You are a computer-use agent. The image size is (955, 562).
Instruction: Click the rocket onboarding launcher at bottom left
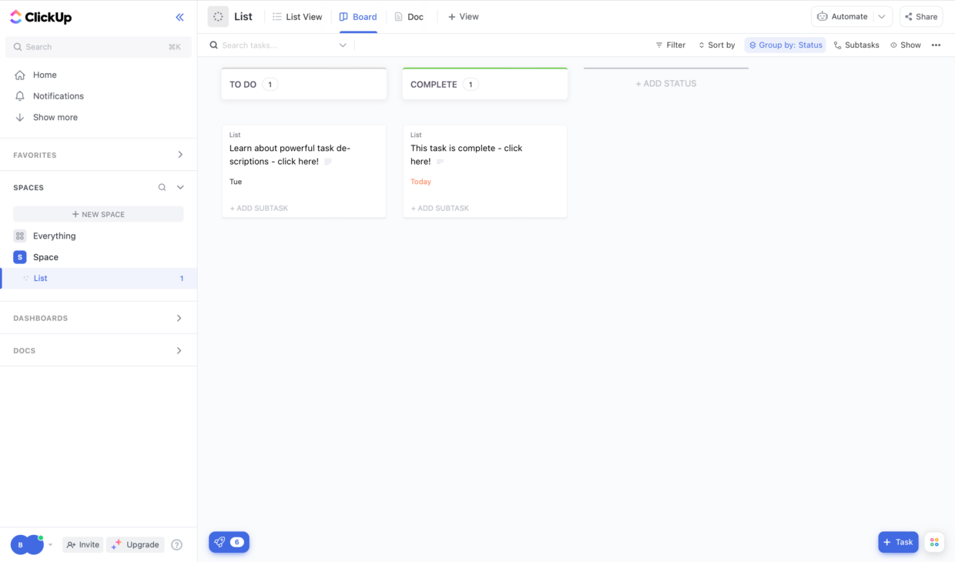click(220, 542)
